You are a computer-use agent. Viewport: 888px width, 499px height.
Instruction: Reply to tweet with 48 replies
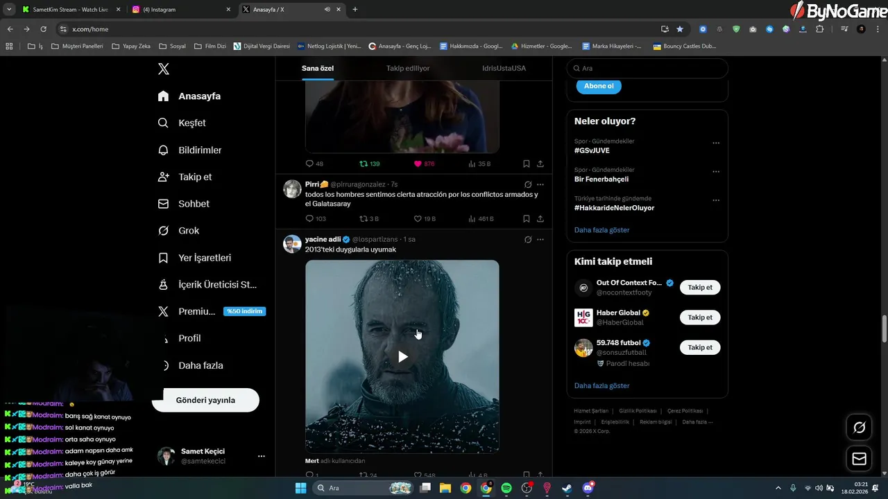pos(314,164)
